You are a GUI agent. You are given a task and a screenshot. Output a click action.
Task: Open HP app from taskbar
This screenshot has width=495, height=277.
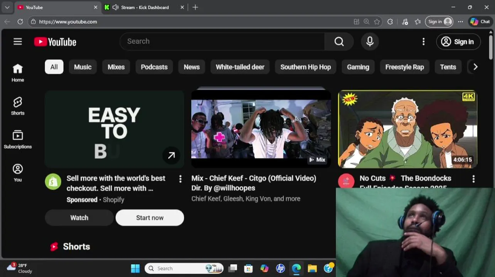click(x=280, y=269)
